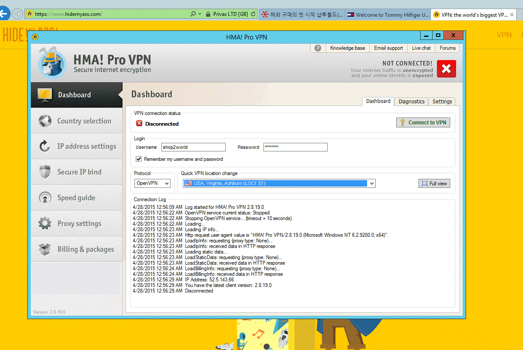Click the Secure IP bind shield icon
523x350 pixels.
(x=45, y=172)
